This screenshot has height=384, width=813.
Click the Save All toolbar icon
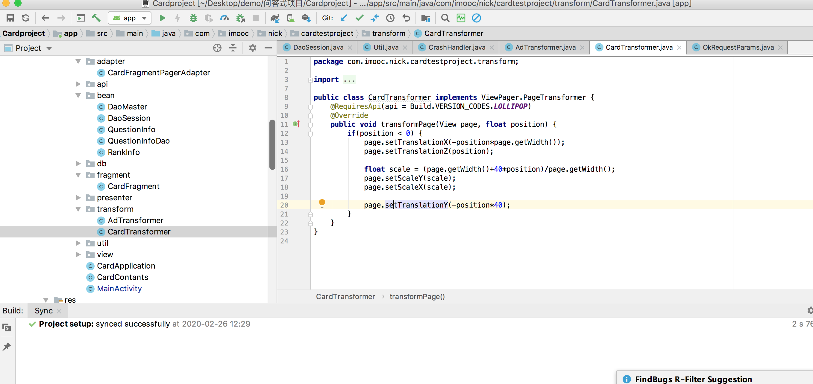click(x=10, y=18)
